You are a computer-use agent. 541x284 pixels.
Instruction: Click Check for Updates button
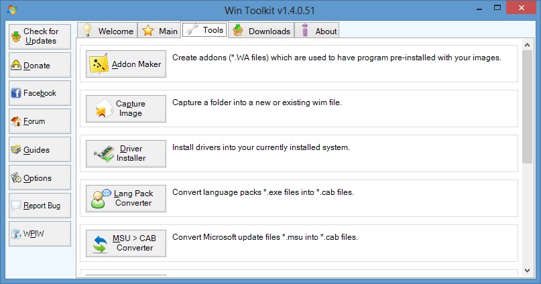coord(40,36)
